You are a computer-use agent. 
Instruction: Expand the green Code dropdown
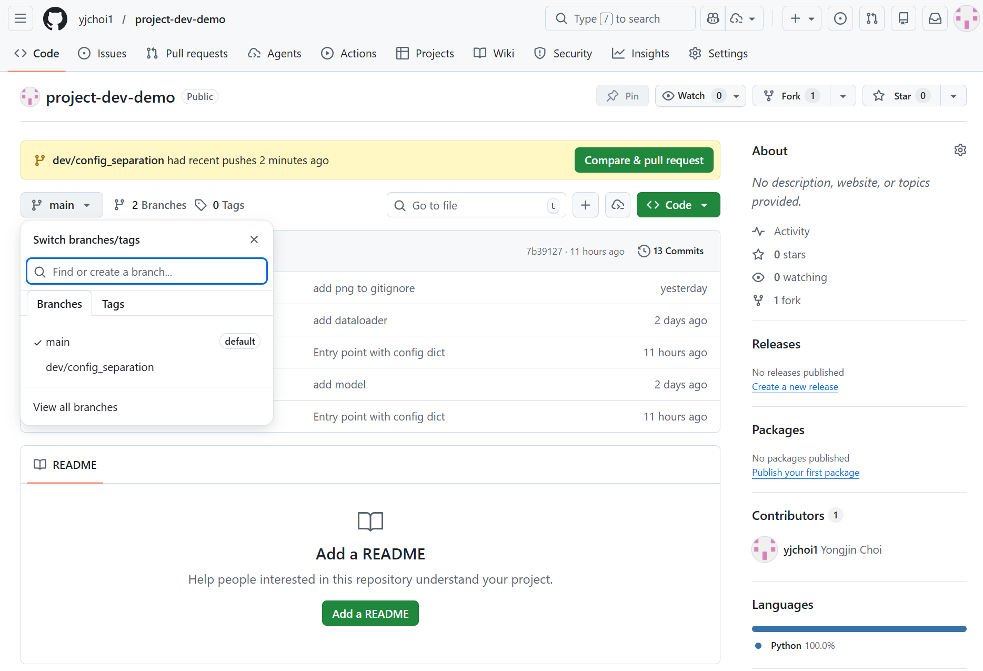tap(678, 205)
